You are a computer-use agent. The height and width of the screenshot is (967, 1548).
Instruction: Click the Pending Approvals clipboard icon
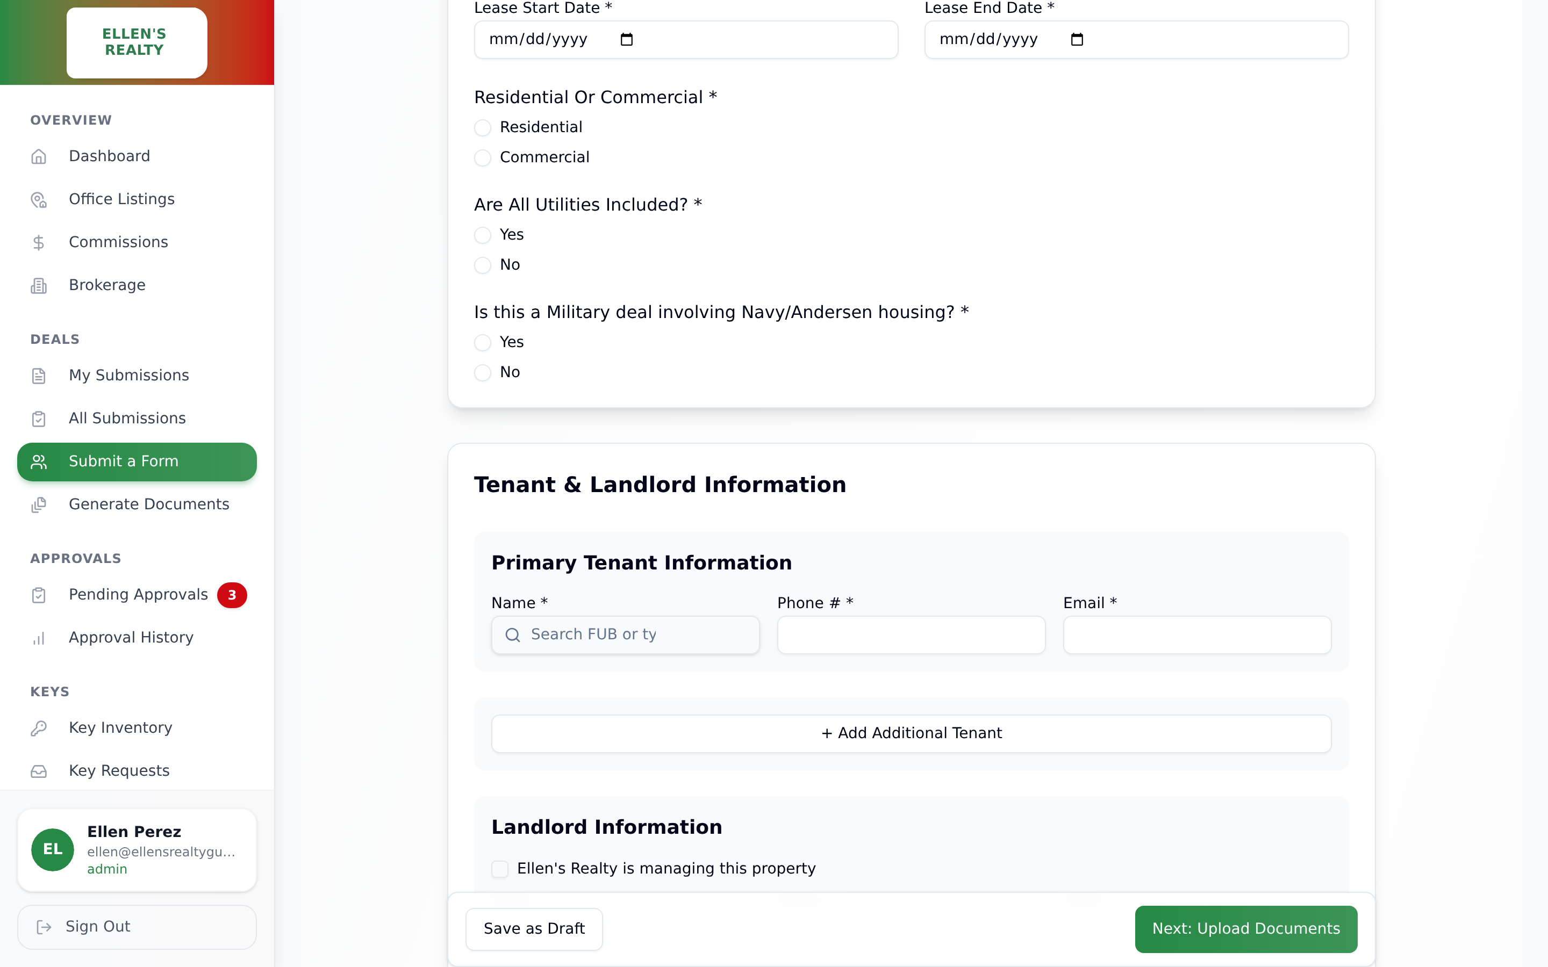[39, 595]
